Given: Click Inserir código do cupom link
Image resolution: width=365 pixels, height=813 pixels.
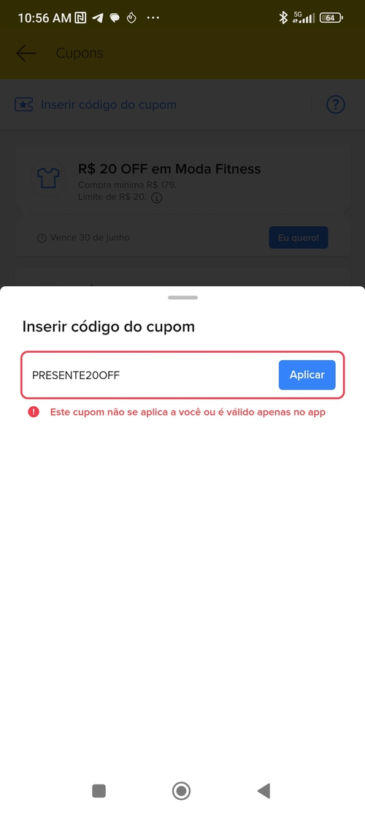Looking at the screenshot, I should point(109,105).
